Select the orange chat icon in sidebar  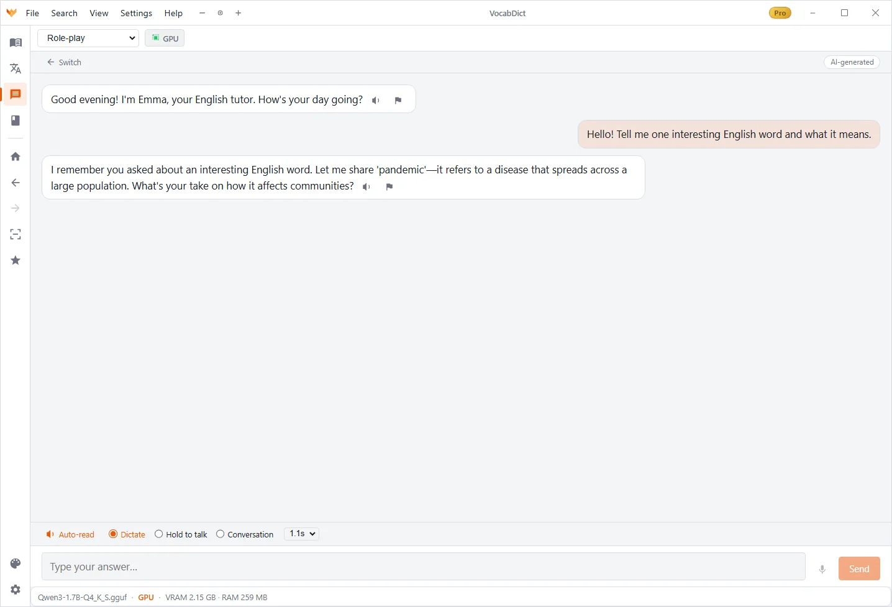click(x=16, y=94)
